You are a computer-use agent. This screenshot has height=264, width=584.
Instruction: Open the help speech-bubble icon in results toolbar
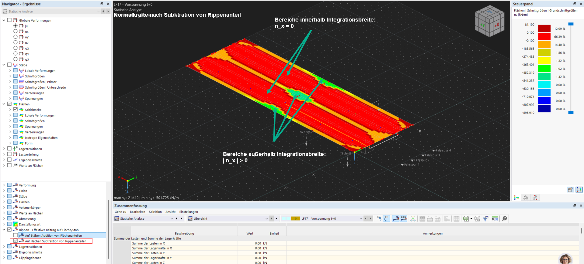click(504, 218)
